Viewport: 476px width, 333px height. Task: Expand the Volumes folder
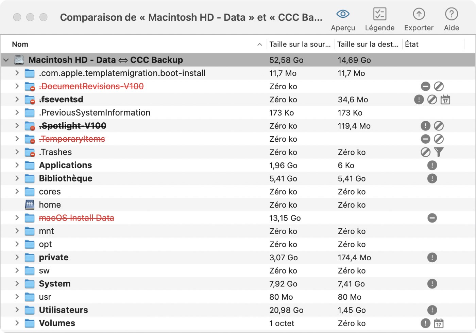[x=17, y=323]
